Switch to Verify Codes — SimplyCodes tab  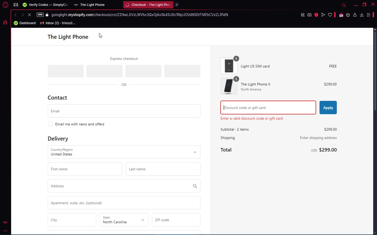pos(45,5)
